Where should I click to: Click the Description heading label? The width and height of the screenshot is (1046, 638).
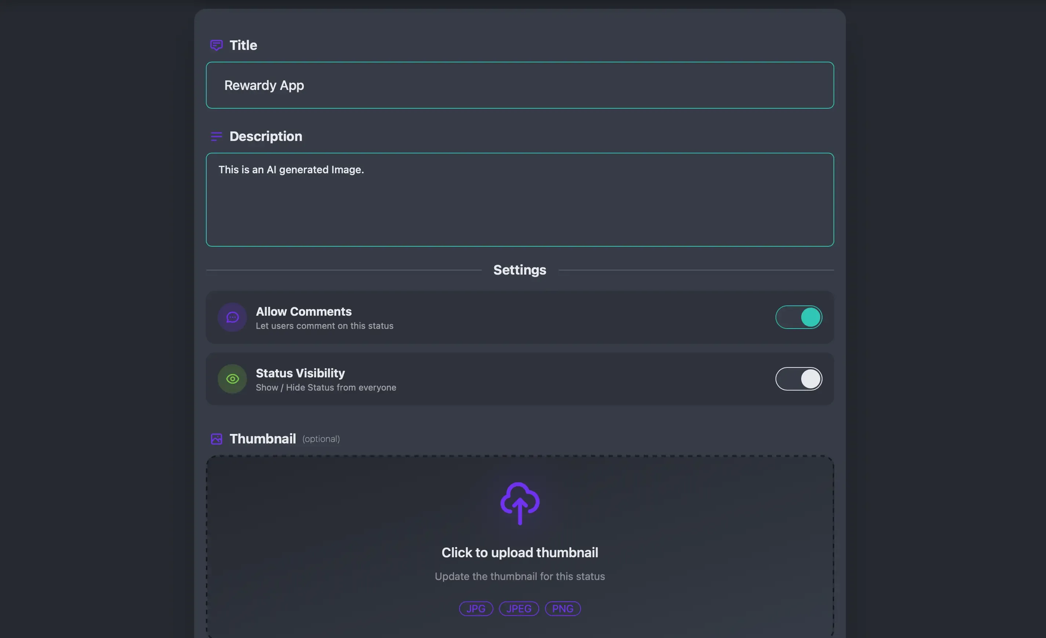pos(266,136)
